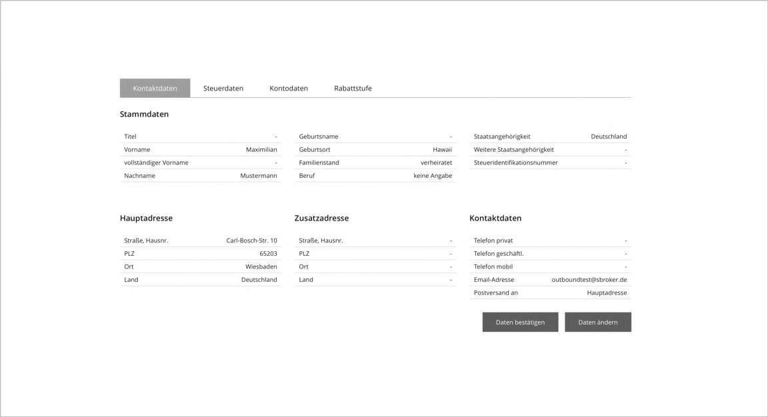Switch to the Kontodaten tab
This screenshot has width=768, height=417.
pos(289,88)
